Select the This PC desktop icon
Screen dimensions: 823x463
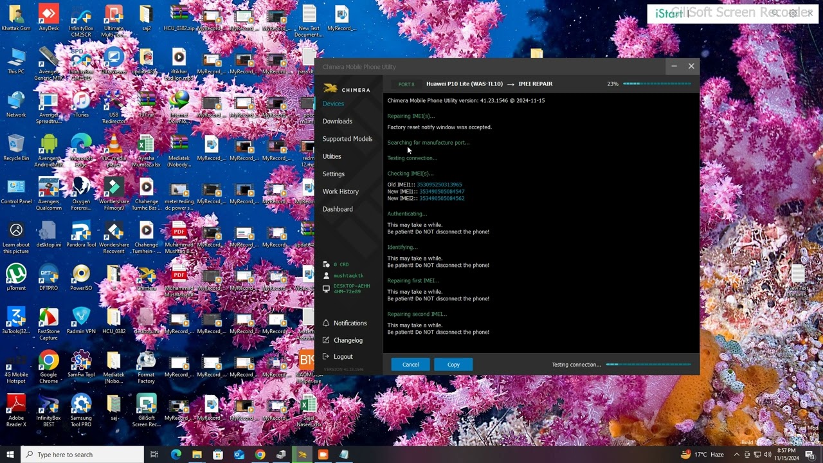point(16,61)
